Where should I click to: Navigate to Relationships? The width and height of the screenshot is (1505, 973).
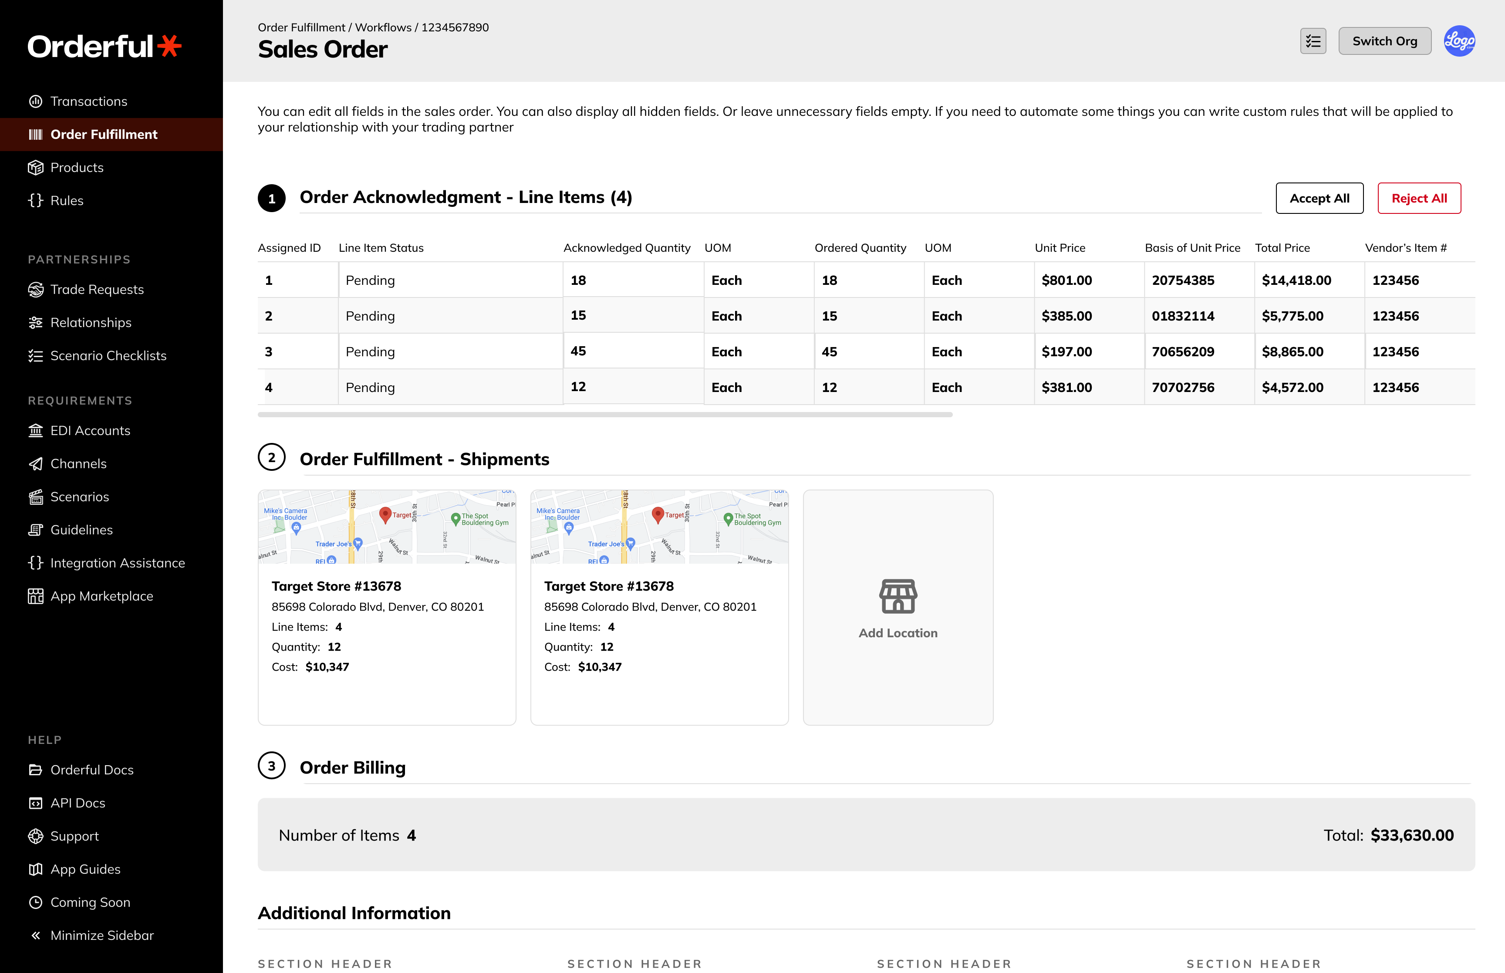111,323
